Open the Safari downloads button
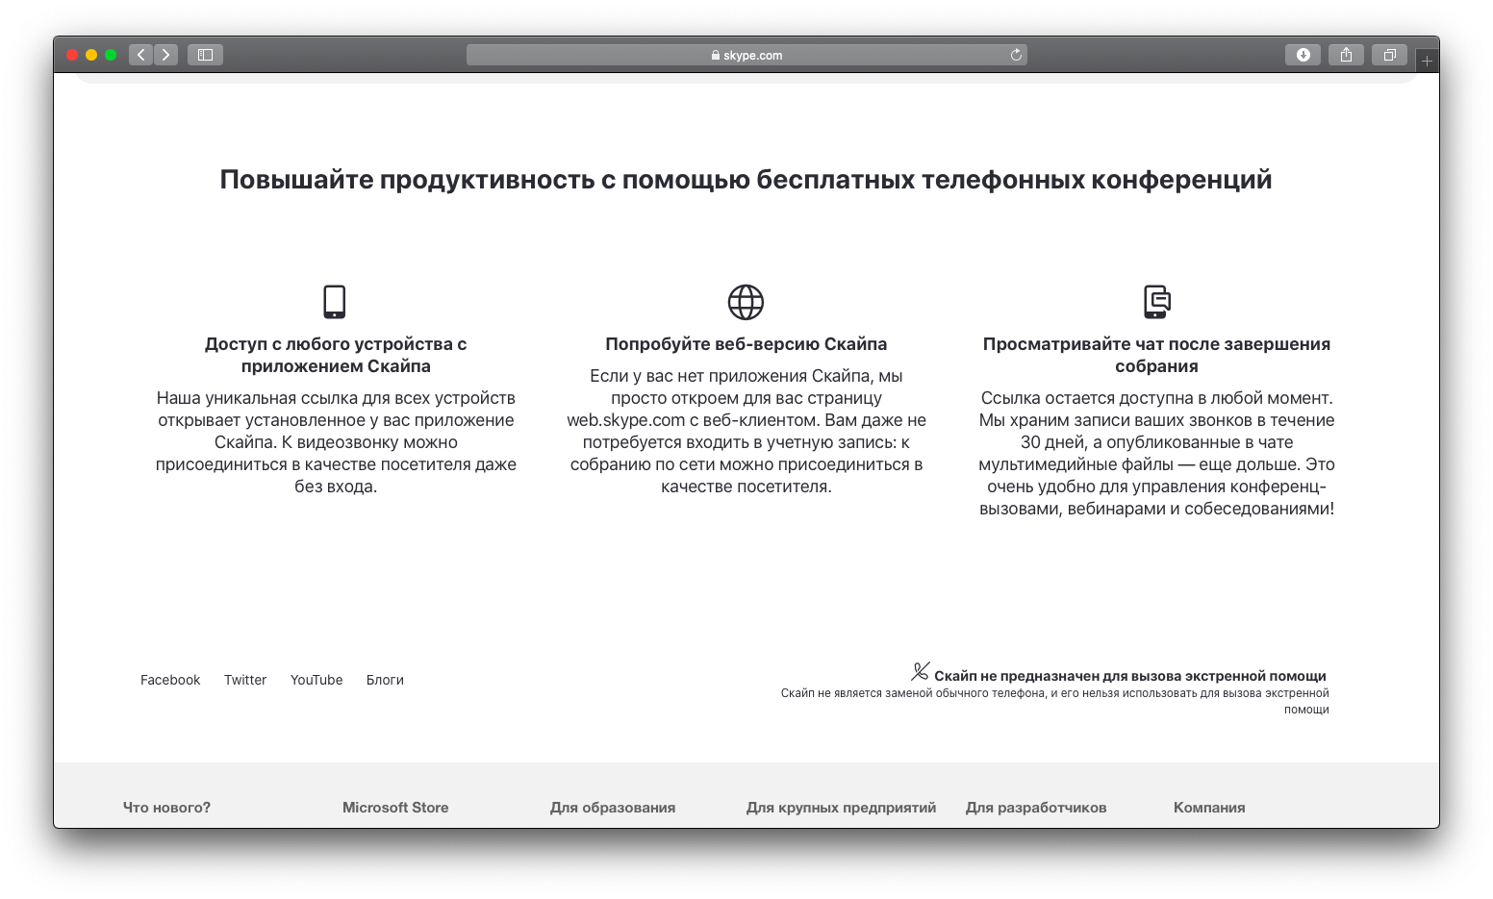The height and width of the screenshot is (899, 1493). [x=1303, y=55]
